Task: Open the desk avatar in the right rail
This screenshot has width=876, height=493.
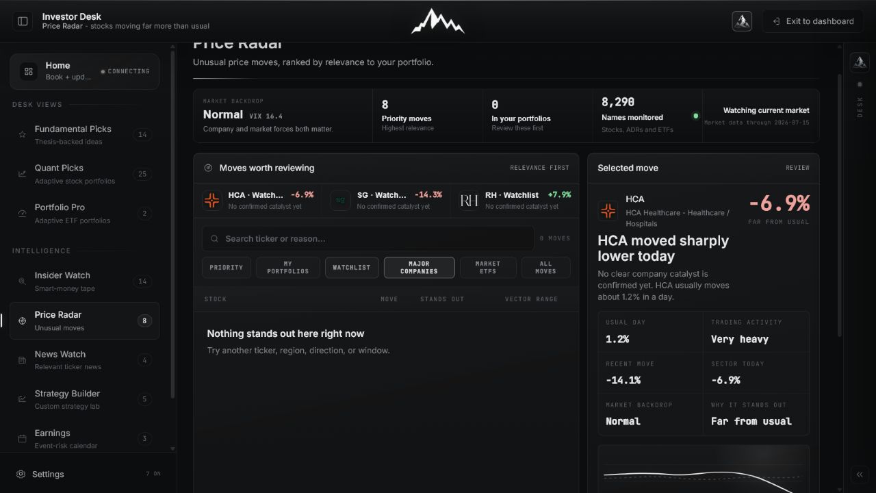Action: (x=860, y=62)
